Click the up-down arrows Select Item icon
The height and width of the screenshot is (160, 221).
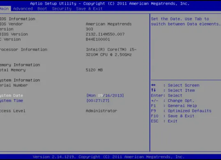(153, 90)
